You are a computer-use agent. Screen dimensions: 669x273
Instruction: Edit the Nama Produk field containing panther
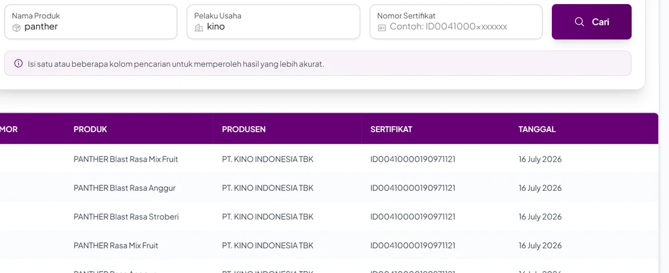91,22
